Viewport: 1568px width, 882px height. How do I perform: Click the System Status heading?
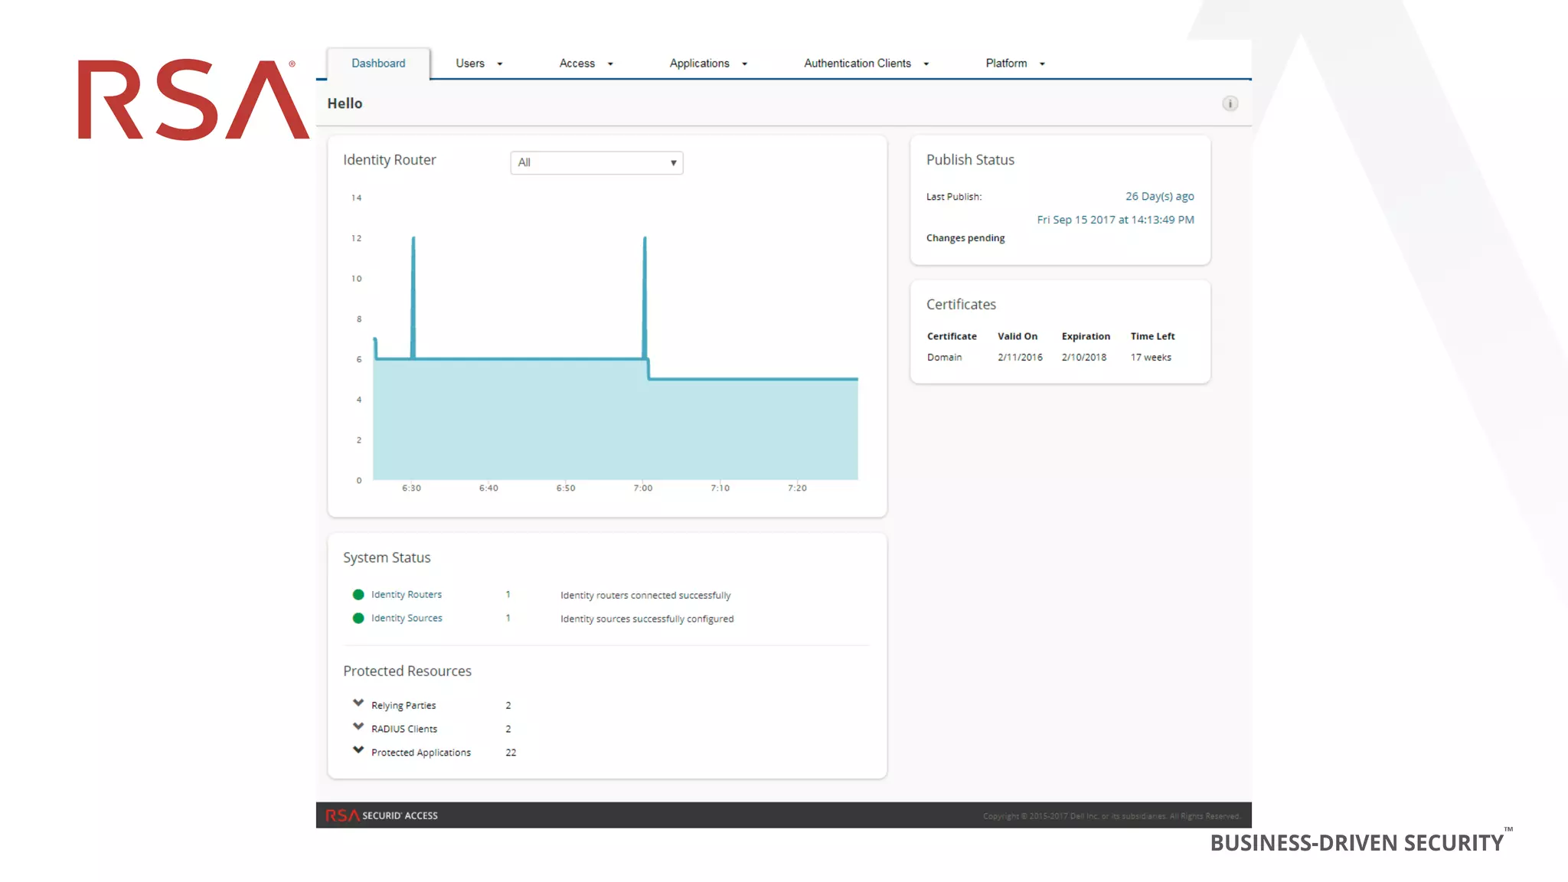click(x=387, y=558)
